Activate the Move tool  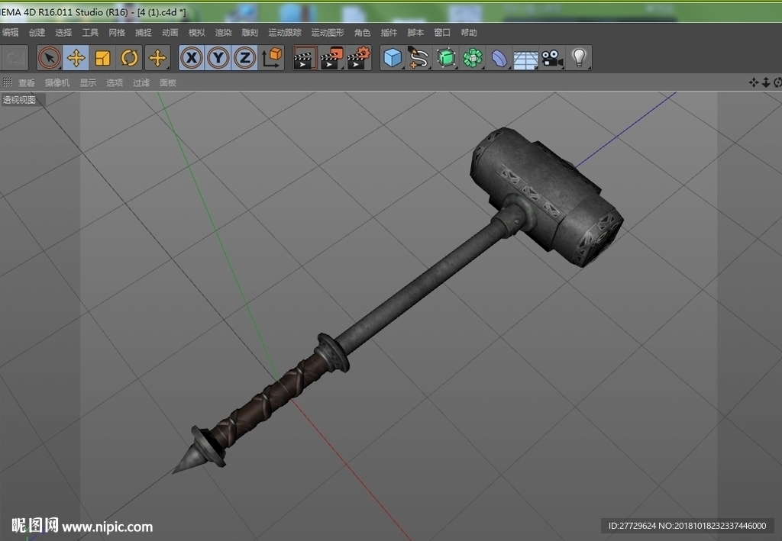point(76,58)
